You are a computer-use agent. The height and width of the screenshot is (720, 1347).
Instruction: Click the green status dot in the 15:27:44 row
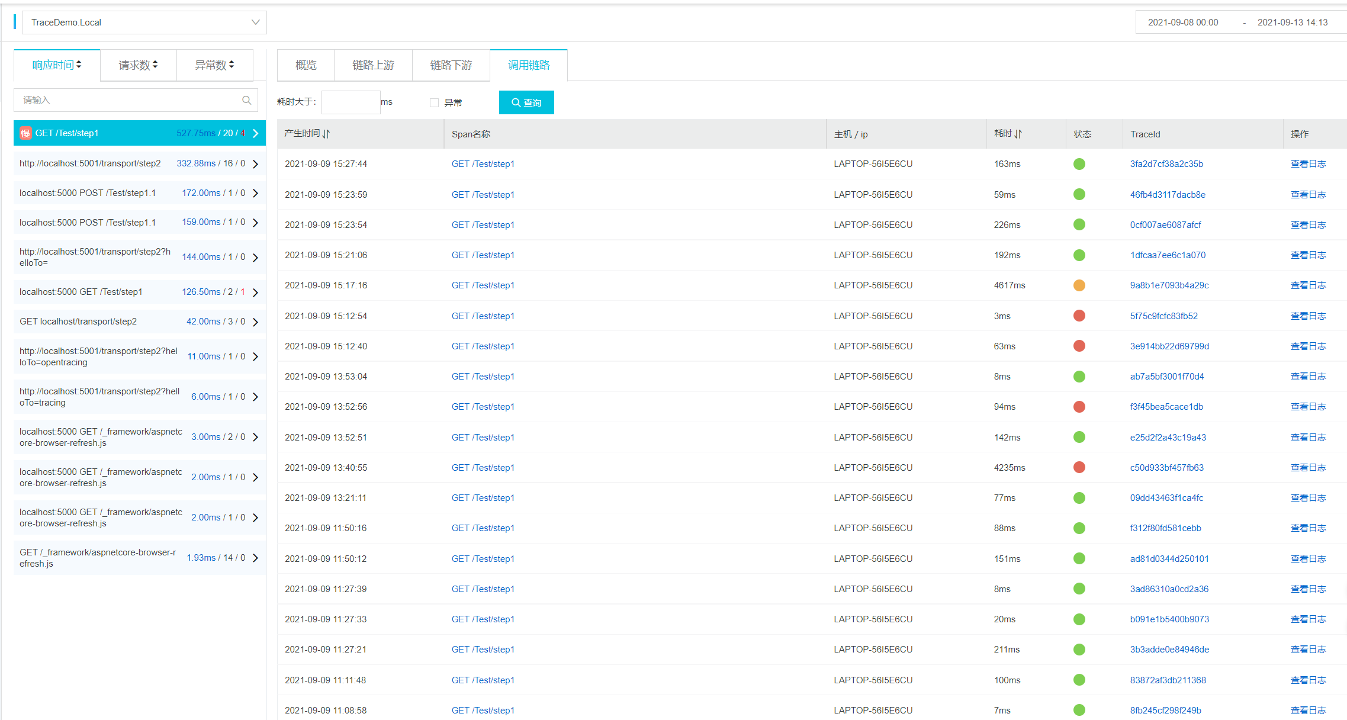click(1079, 164)
